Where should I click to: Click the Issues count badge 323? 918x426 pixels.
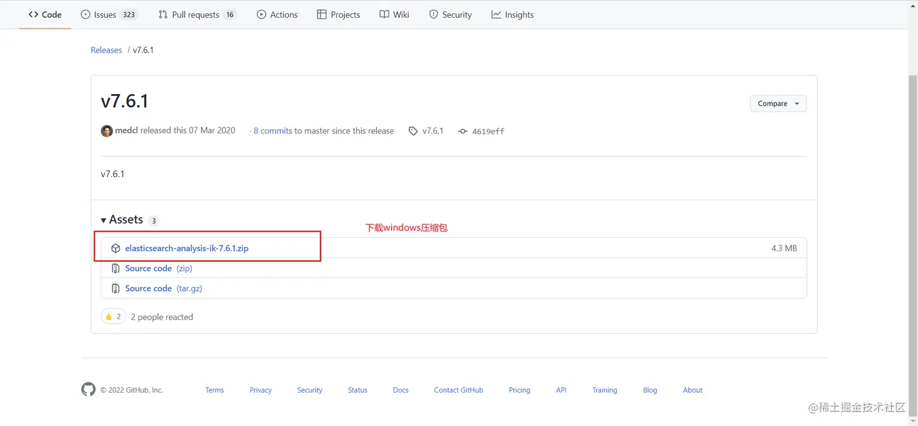coord(129,15)
